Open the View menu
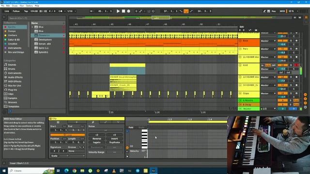 coord(22,6)
